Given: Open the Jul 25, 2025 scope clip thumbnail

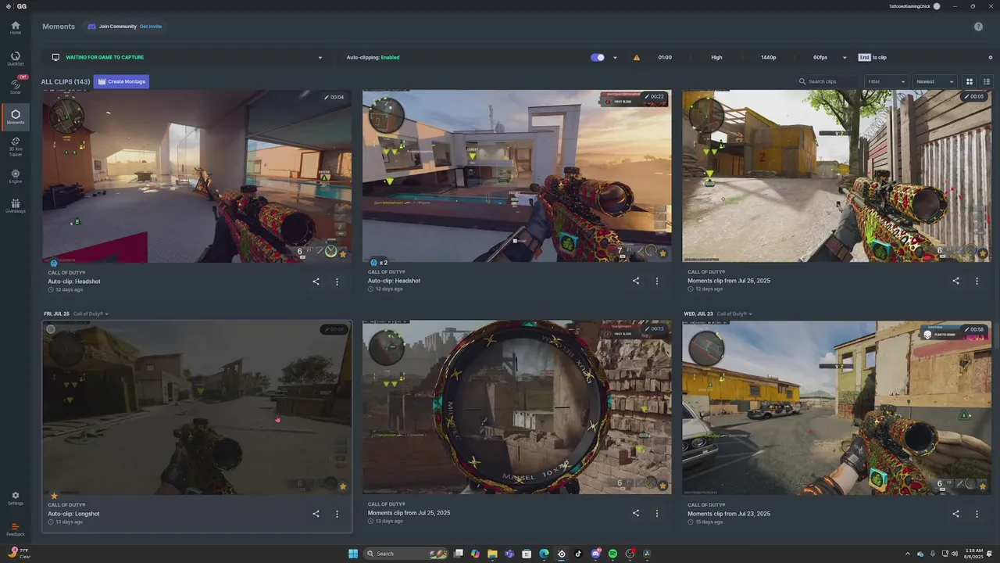Looking at the screenshot, I should tap(516, 407).
